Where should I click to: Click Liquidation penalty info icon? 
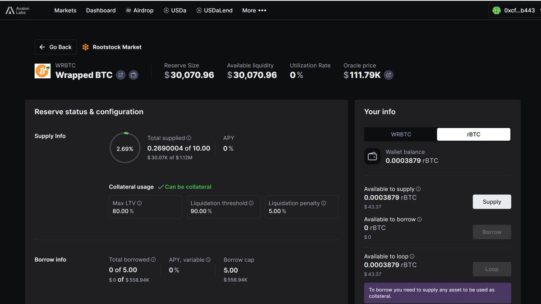324,203
